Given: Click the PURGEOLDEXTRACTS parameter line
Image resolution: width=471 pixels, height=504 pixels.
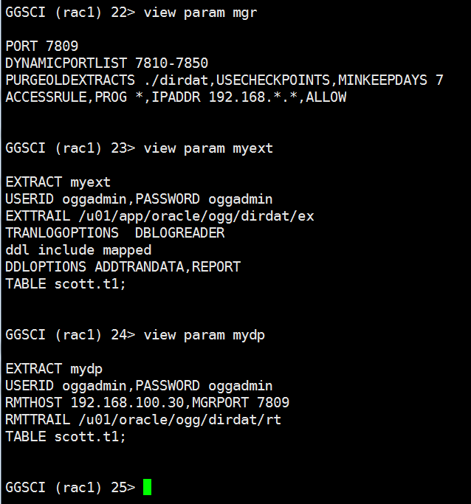Looking at the screenshot, I should (x=224, y=80).
